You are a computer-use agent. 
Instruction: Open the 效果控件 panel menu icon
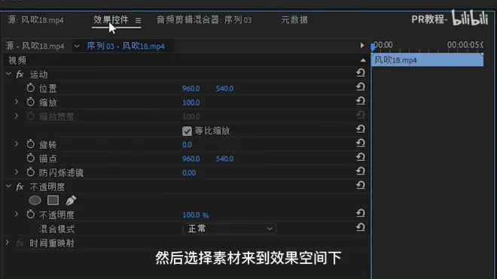(x=139, y=20)
